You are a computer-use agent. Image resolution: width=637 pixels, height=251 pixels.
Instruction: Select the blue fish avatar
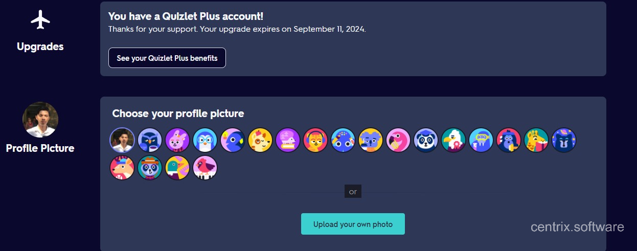tap(233, 140)
